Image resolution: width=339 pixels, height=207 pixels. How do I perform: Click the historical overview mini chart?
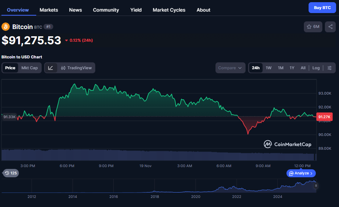(x=159, y=186)
